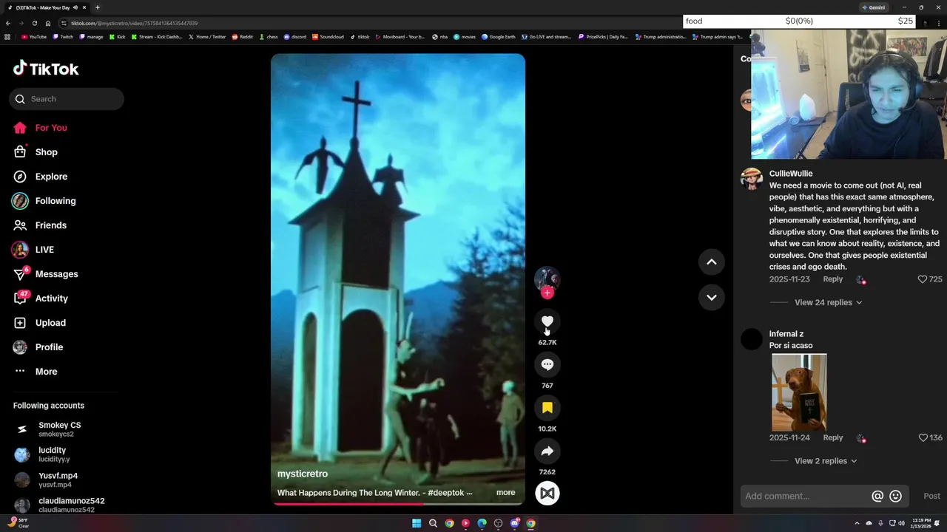The image size is (947, 532).
Task: Show hidden system tray icons chevron
Action: click(857, 523)
